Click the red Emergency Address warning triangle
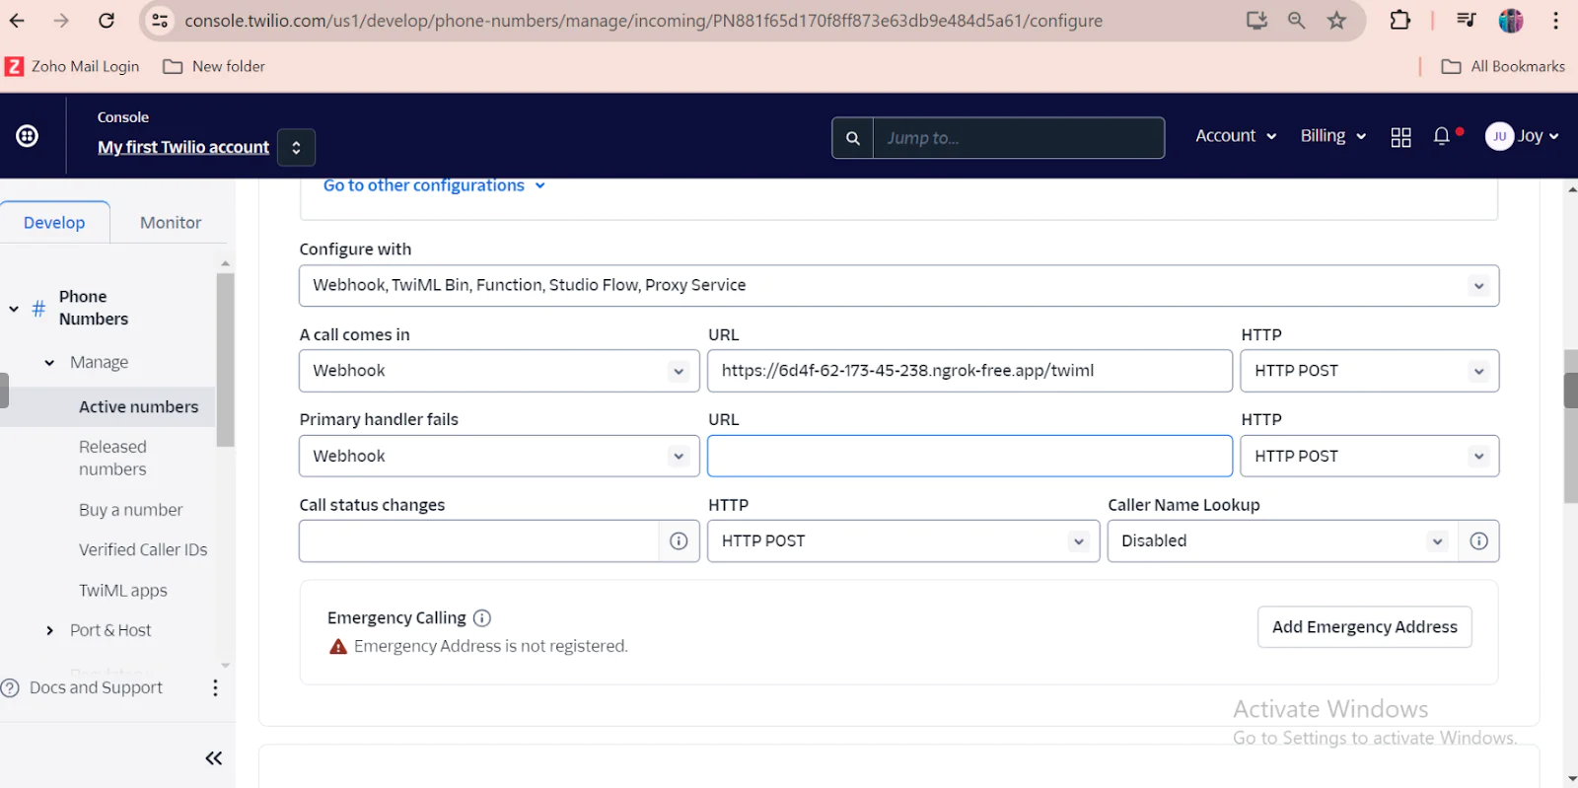The image size is (1578, 788). tap(338, 647)
